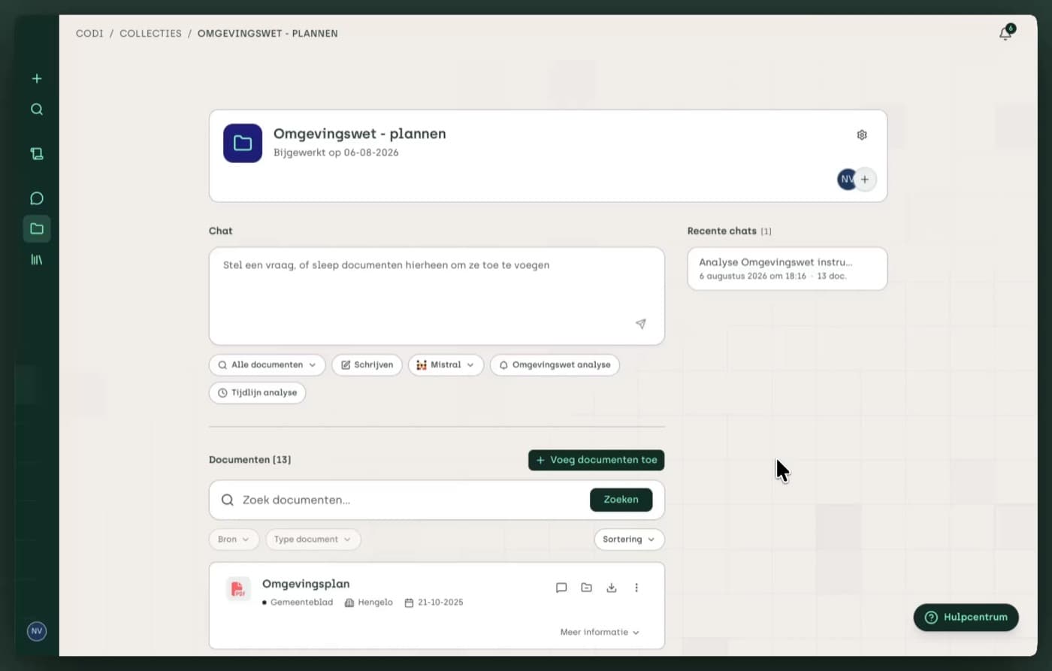The image size is (1052, 671).
Task: Click the Omgevingswet - plannen collection title
Action: [359, 134]
